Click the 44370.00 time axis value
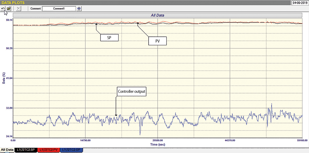 pos(230,140)
